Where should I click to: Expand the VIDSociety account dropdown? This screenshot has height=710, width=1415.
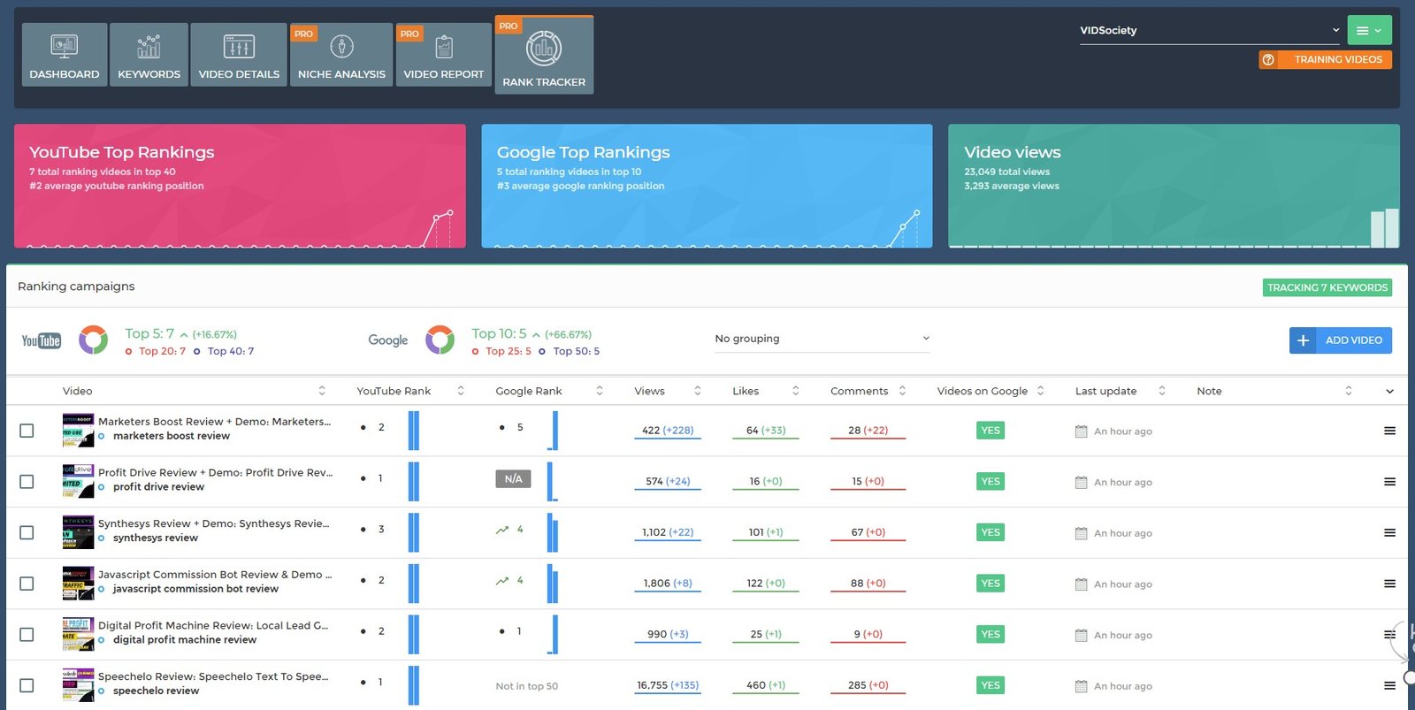pyautogui.click(x=1209, y=30)
